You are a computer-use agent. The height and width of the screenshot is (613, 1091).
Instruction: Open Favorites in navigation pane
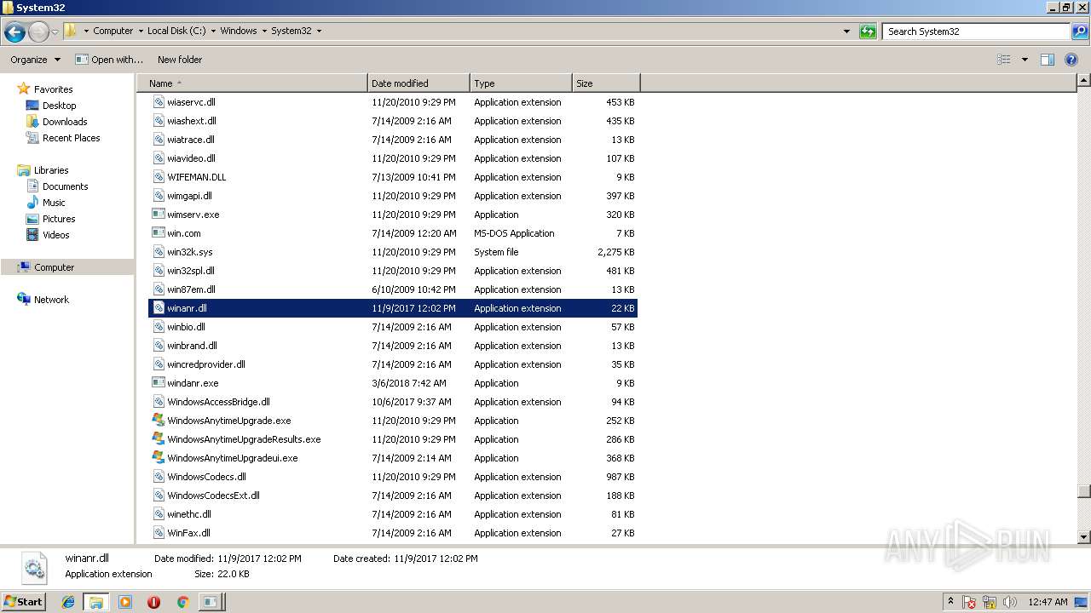coord(45,89)
